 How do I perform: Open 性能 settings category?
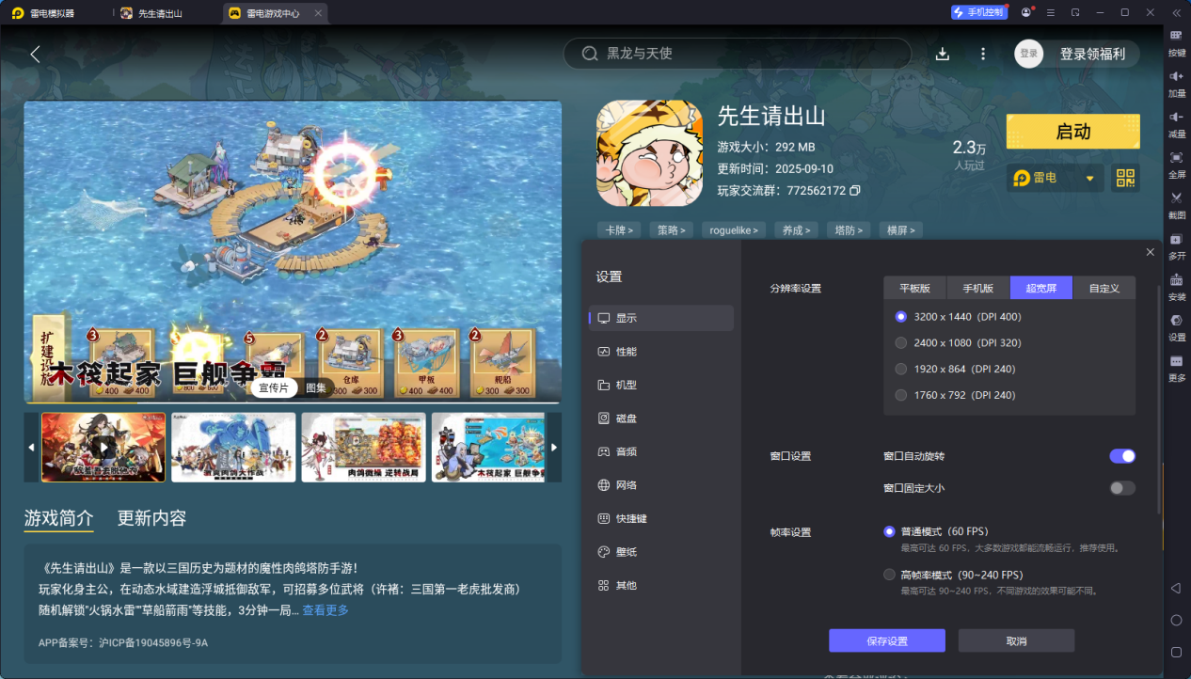661,352
